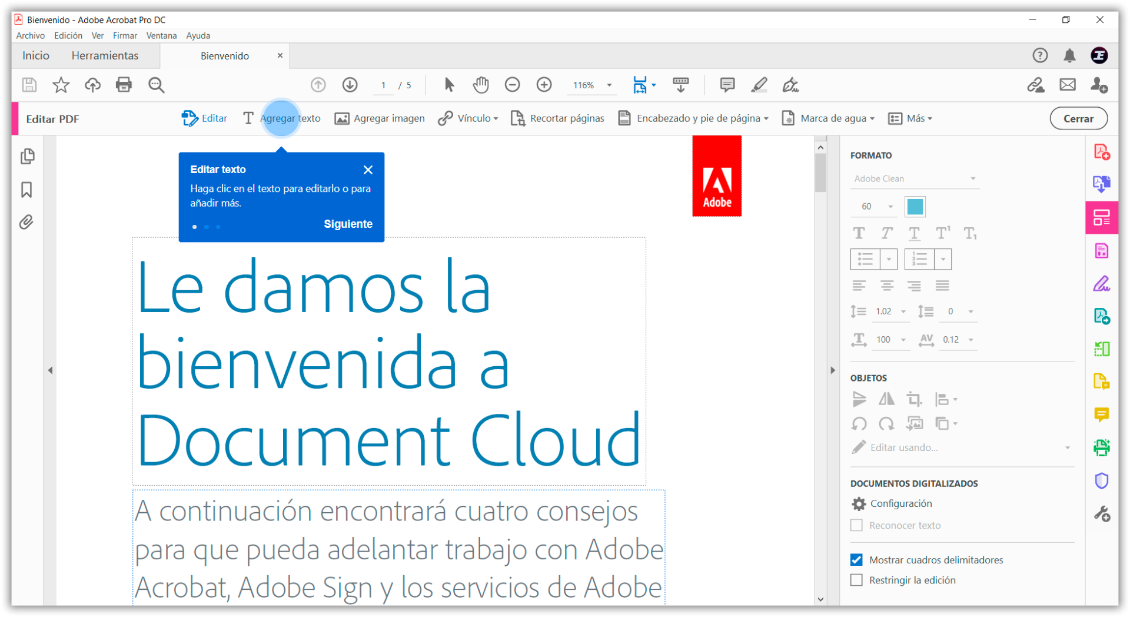Viewport: 1130px width, 617px height.
Task: Click Siguiente in the tooltip
Action: click(x=348, y=224)
